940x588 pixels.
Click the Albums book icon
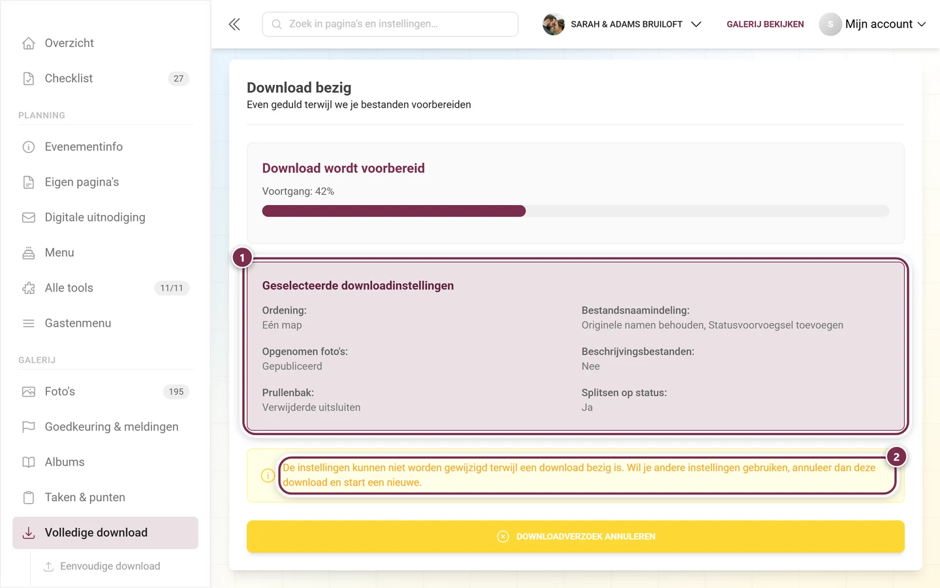point(29,463)
